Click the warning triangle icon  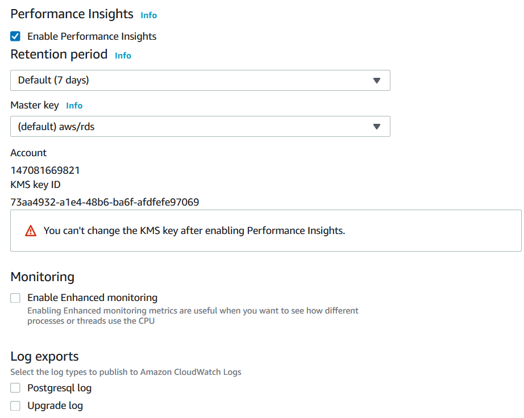coord(31,231)
